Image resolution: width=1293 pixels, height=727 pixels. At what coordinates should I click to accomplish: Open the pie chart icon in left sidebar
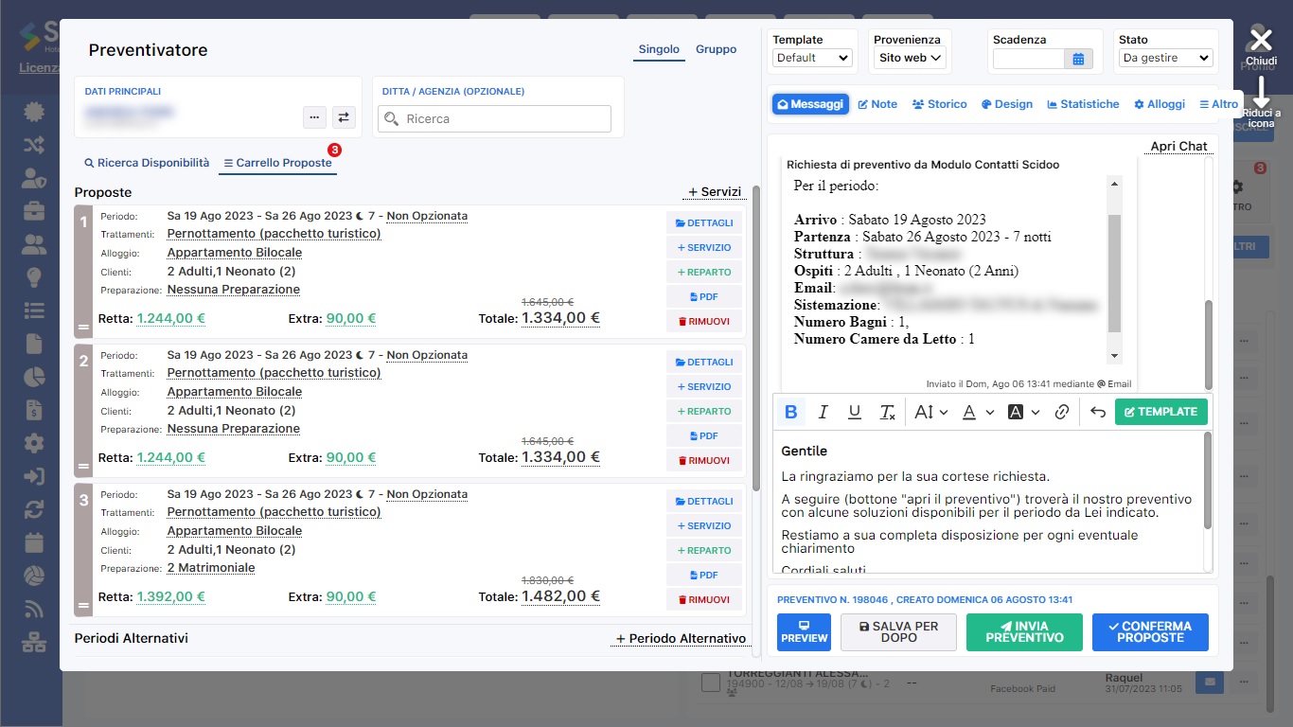tap(34, 377)
